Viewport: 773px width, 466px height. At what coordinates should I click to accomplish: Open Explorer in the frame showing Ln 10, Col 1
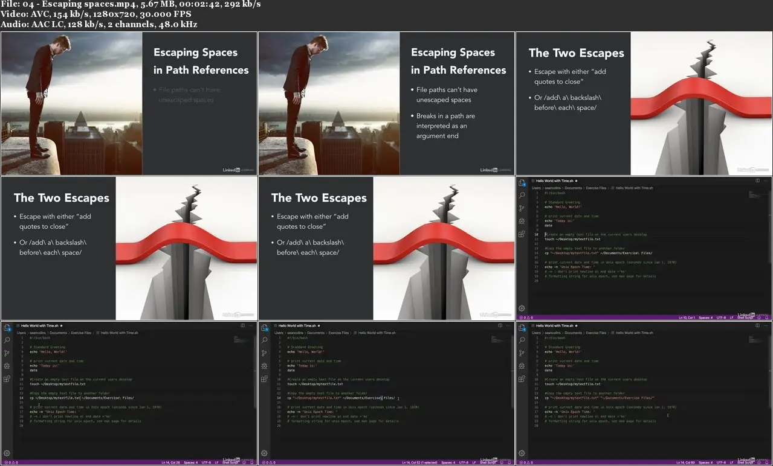point(522,182)
